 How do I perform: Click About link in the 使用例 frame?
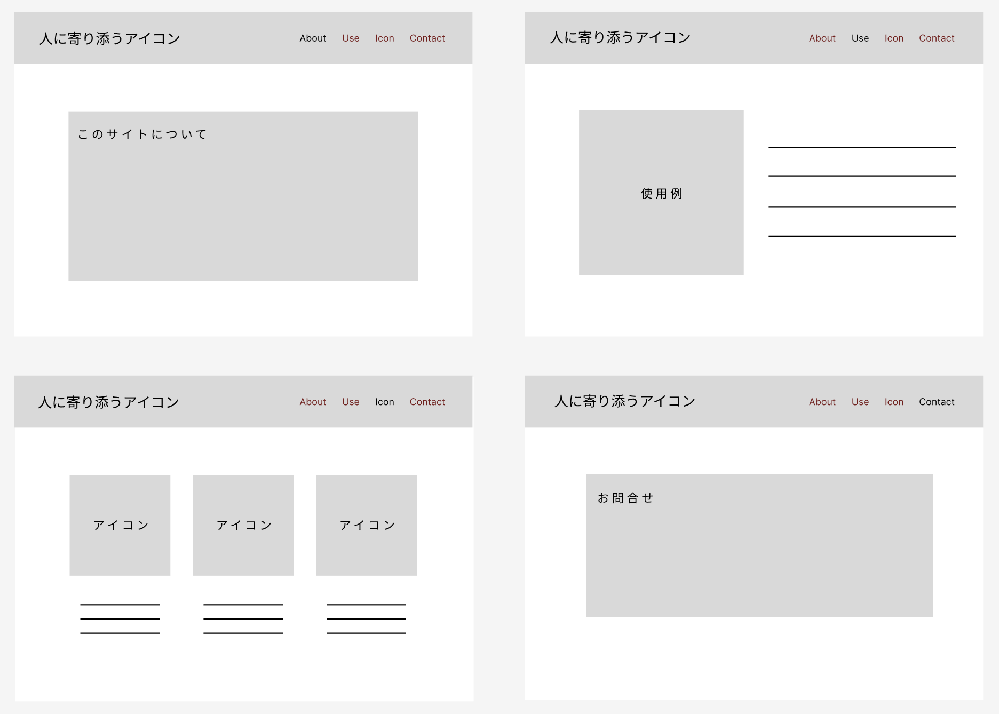coord(822,38)
